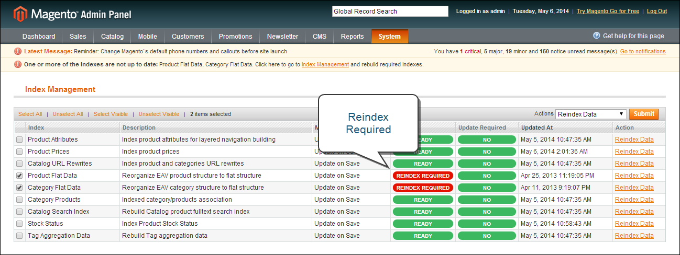The image size is (680, 255).
Task: Click the date Apr 25, 2013 11:19:05 PM
Action: (x=557, y=176)
